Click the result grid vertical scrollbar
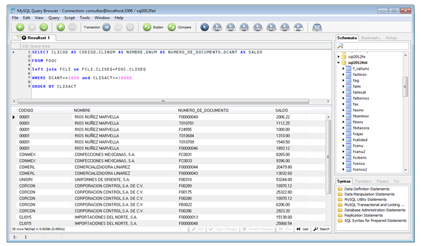Screen dimensions: 421x246 coord(328,157)
